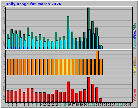The width and height of the screenshot is (138, 108).
Task: Click the red volume bar for day 6
Action: (x=28, y=95)
